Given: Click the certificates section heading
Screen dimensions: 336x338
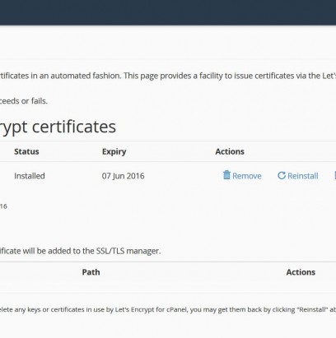Looking at the screenshot, I should (x=58, y=127).
